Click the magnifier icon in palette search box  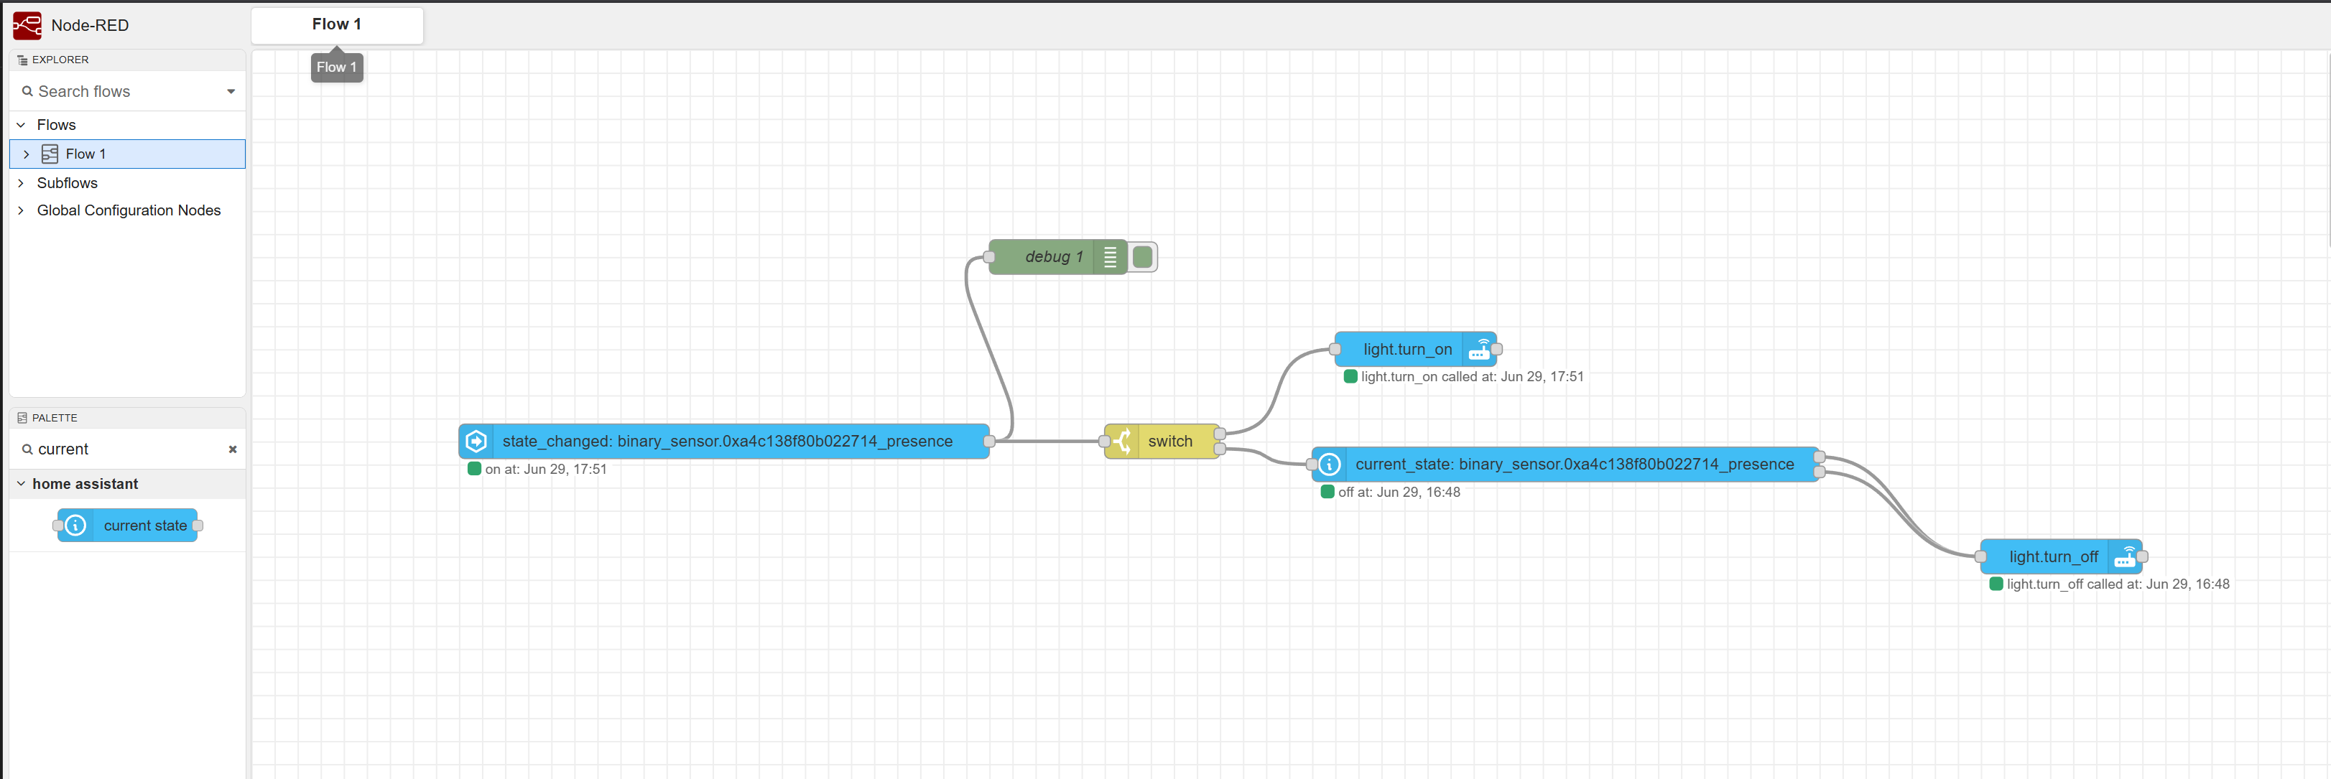pyautogui.click(x=27, y=449)
